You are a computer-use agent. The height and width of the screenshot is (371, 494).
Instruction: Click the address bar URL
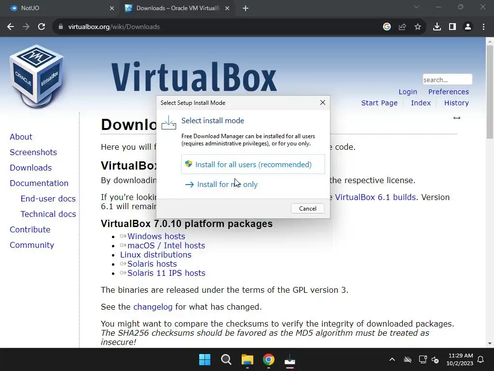(x=114, y=27)
